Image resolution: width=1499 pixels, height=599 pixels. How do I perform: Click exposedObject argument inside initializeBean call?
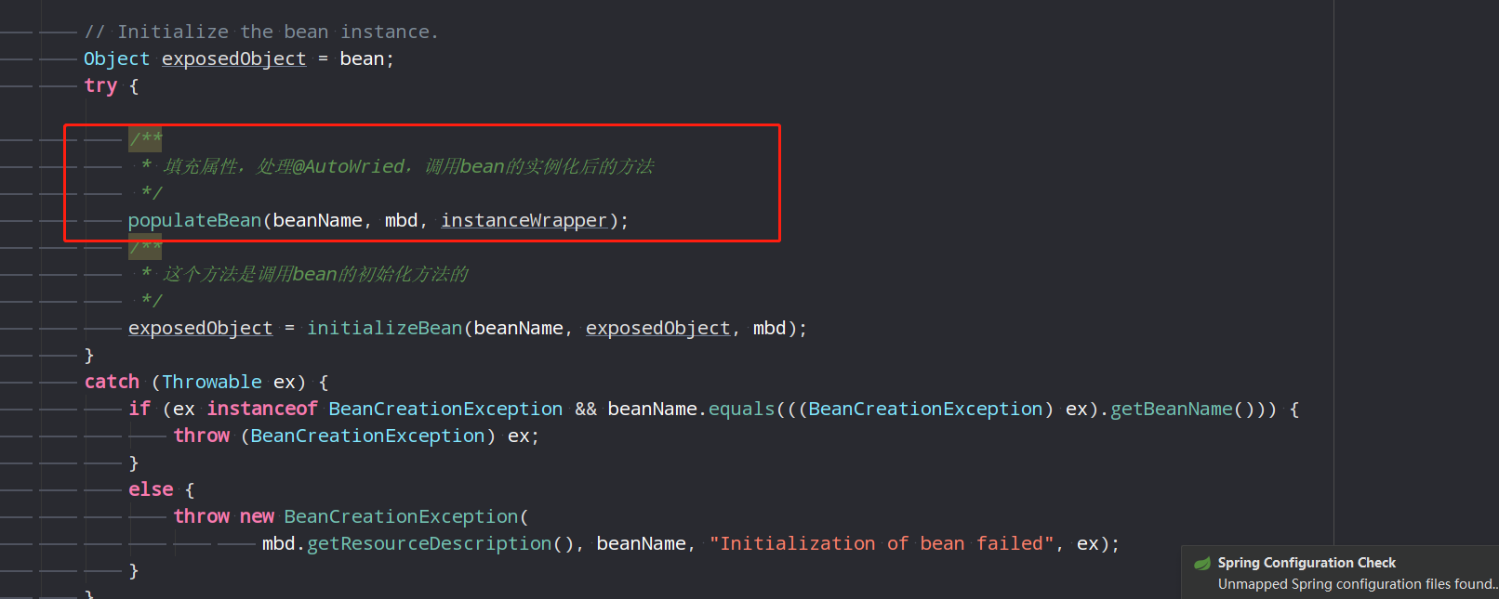pyautogui.click(x=657, y=328)
